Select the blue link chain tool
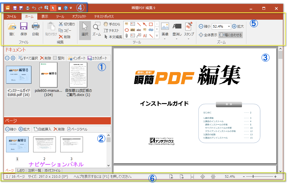287x183 pixels. click(151, 30)
